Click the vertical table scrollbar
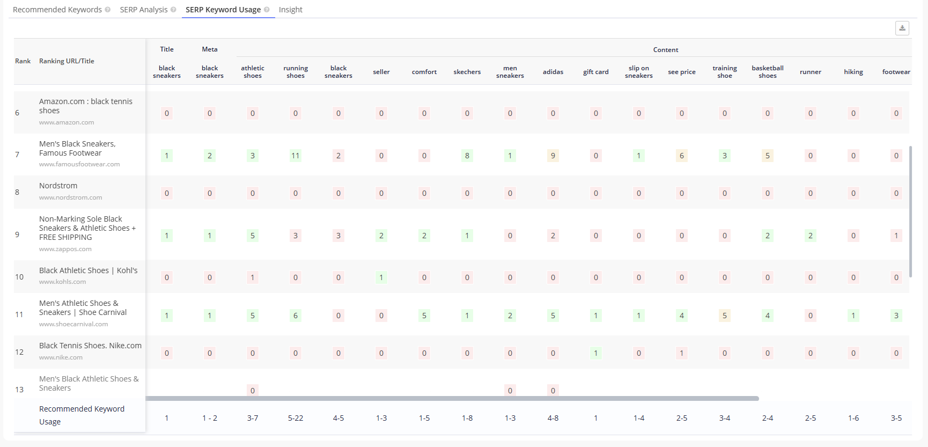The width and height of the screenshot is (928, 447). click(x=910, y=211)
